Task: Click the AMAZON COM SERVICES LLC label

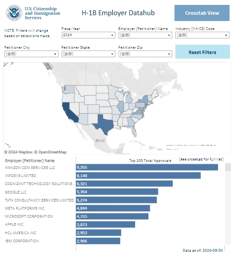Action: 30,168
